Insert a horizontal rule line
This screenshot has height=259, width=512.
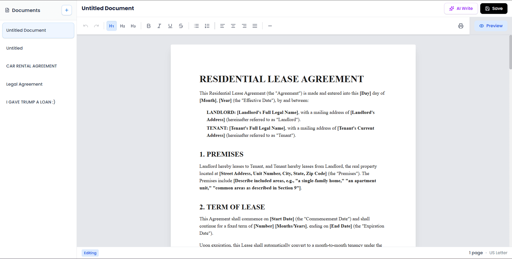(x=270, y=26)
